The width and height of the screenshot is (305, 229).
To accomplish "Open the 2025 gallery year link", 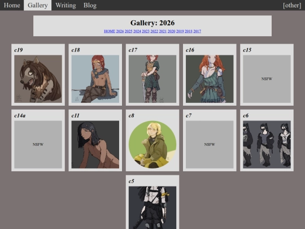I will click(128, 31).
